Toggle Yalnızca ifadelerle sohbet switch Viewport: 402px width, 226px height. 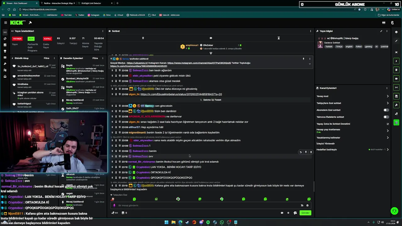(386, 117)
